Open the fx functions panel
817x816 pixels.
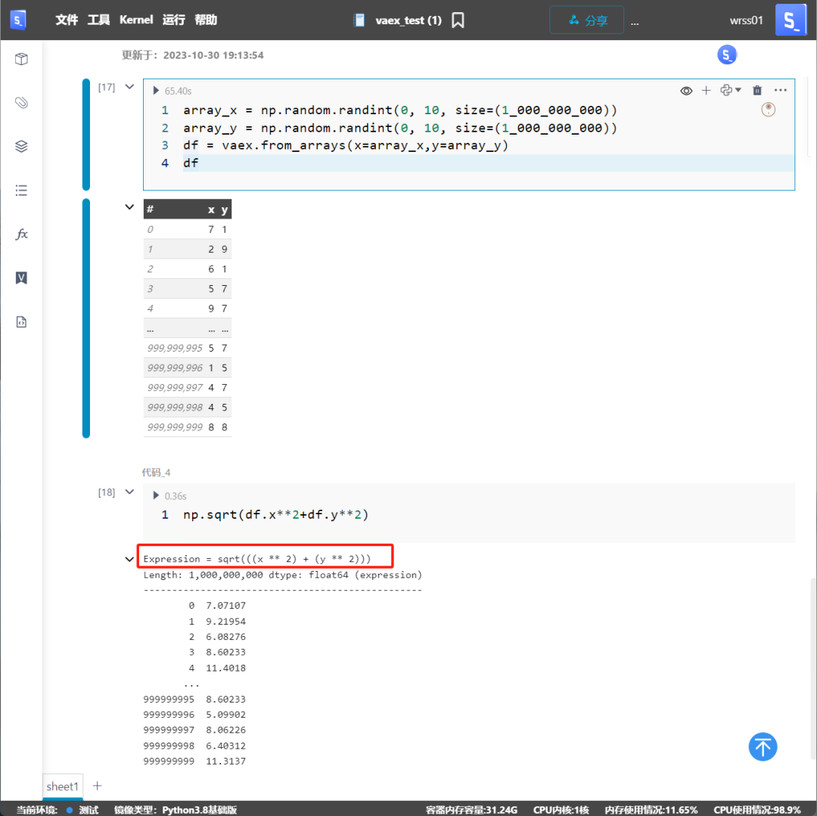(21, 234)
